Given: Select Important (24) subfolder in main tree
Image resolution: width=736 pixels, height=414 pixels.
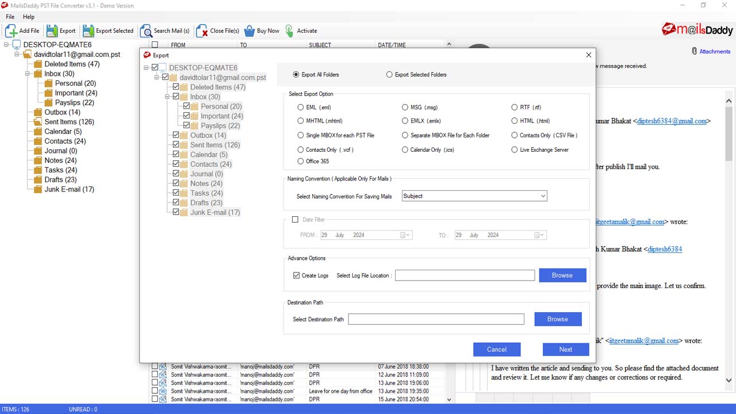Looking at the screenshot, I should tap(76, 93).
